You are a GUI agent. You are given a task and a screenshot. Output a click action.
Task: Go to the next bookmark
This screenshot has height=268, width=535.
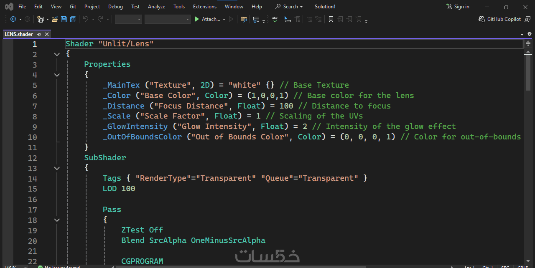[x=349, y=19]
